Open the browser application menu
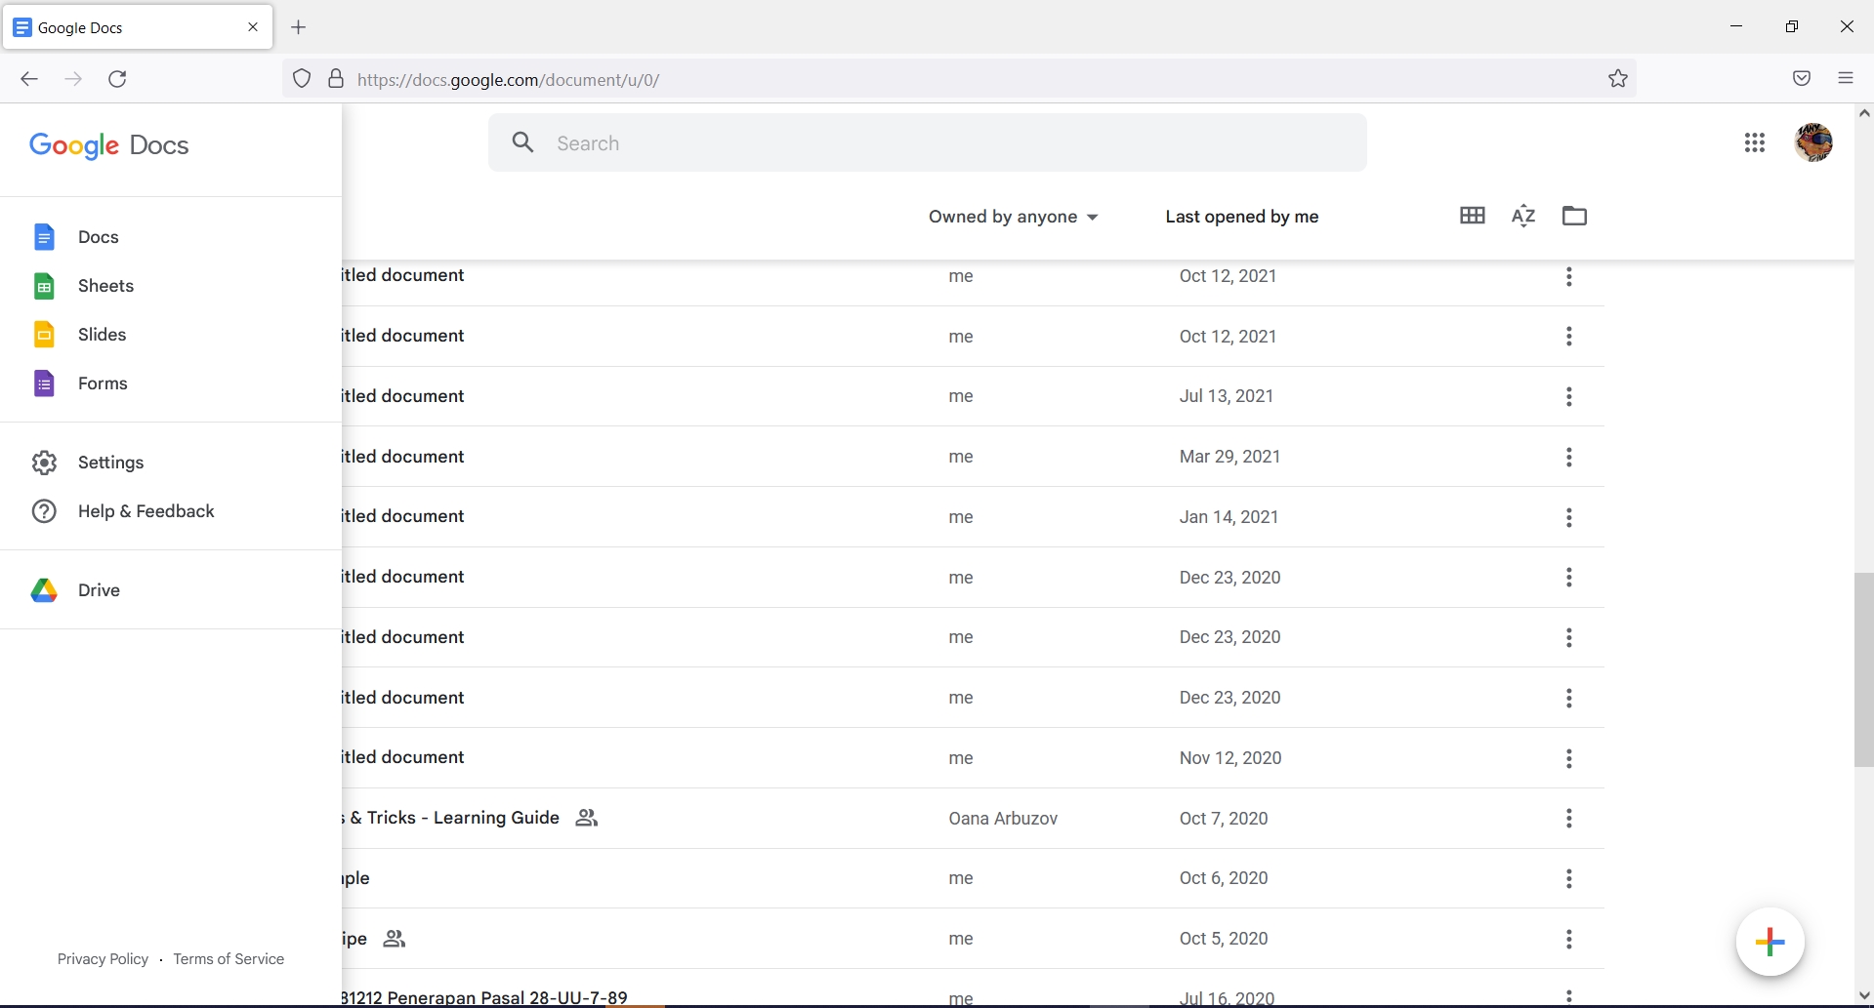 coord(1846,78)
